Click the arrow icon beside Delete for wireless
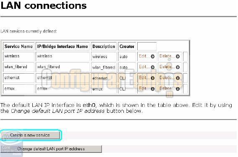Screen dimensions: 238x157 (x=178, y=56)
